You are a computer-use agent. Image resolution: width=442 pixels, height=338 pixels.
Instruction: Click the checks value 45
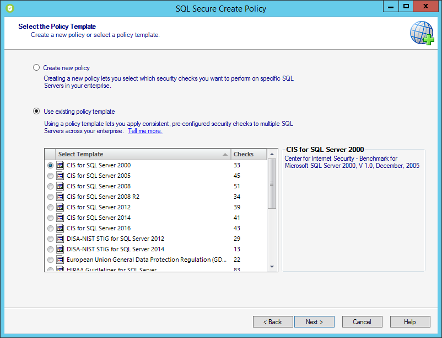pos(237,176)
